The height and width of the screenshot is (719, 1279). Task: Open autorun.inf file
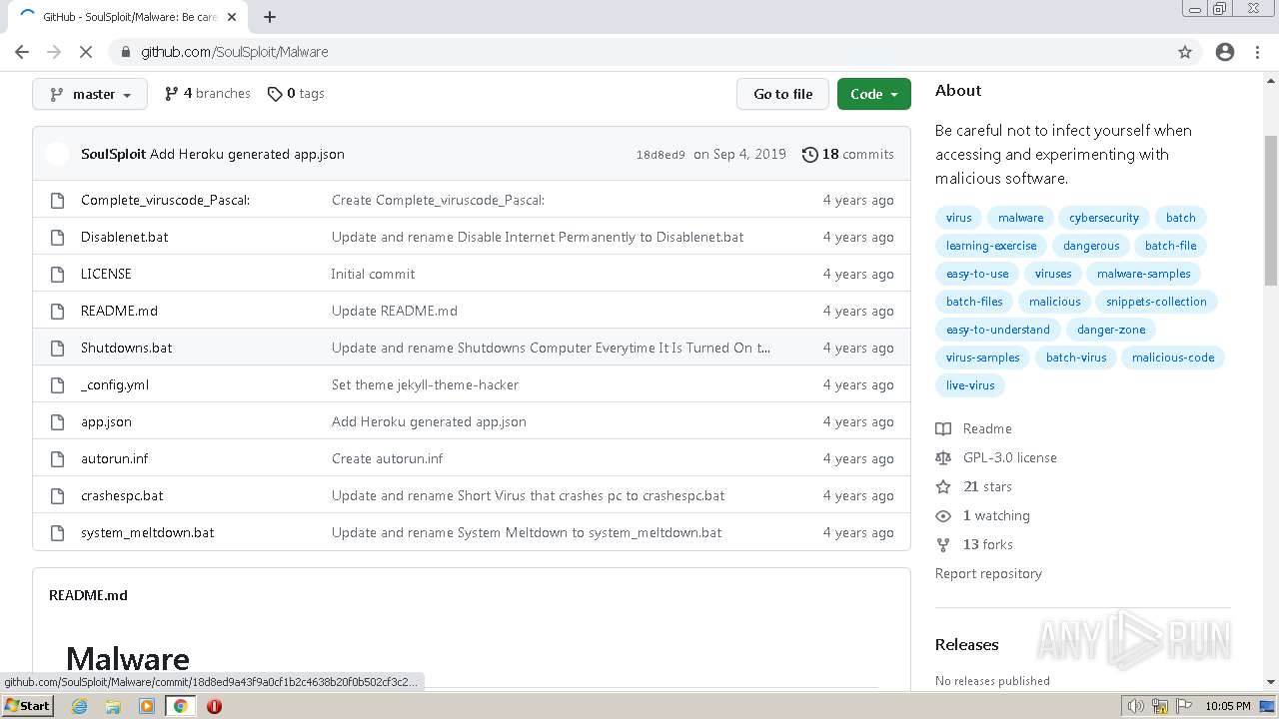(114, 458)
